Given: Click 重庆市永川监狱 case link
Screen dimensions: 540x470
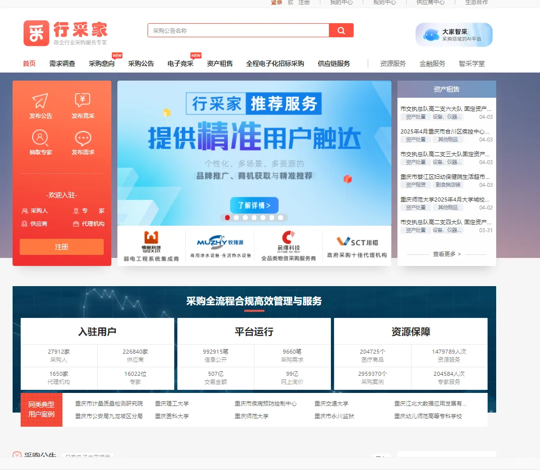Looking at the screenshot, I should (x=334, y=416).
